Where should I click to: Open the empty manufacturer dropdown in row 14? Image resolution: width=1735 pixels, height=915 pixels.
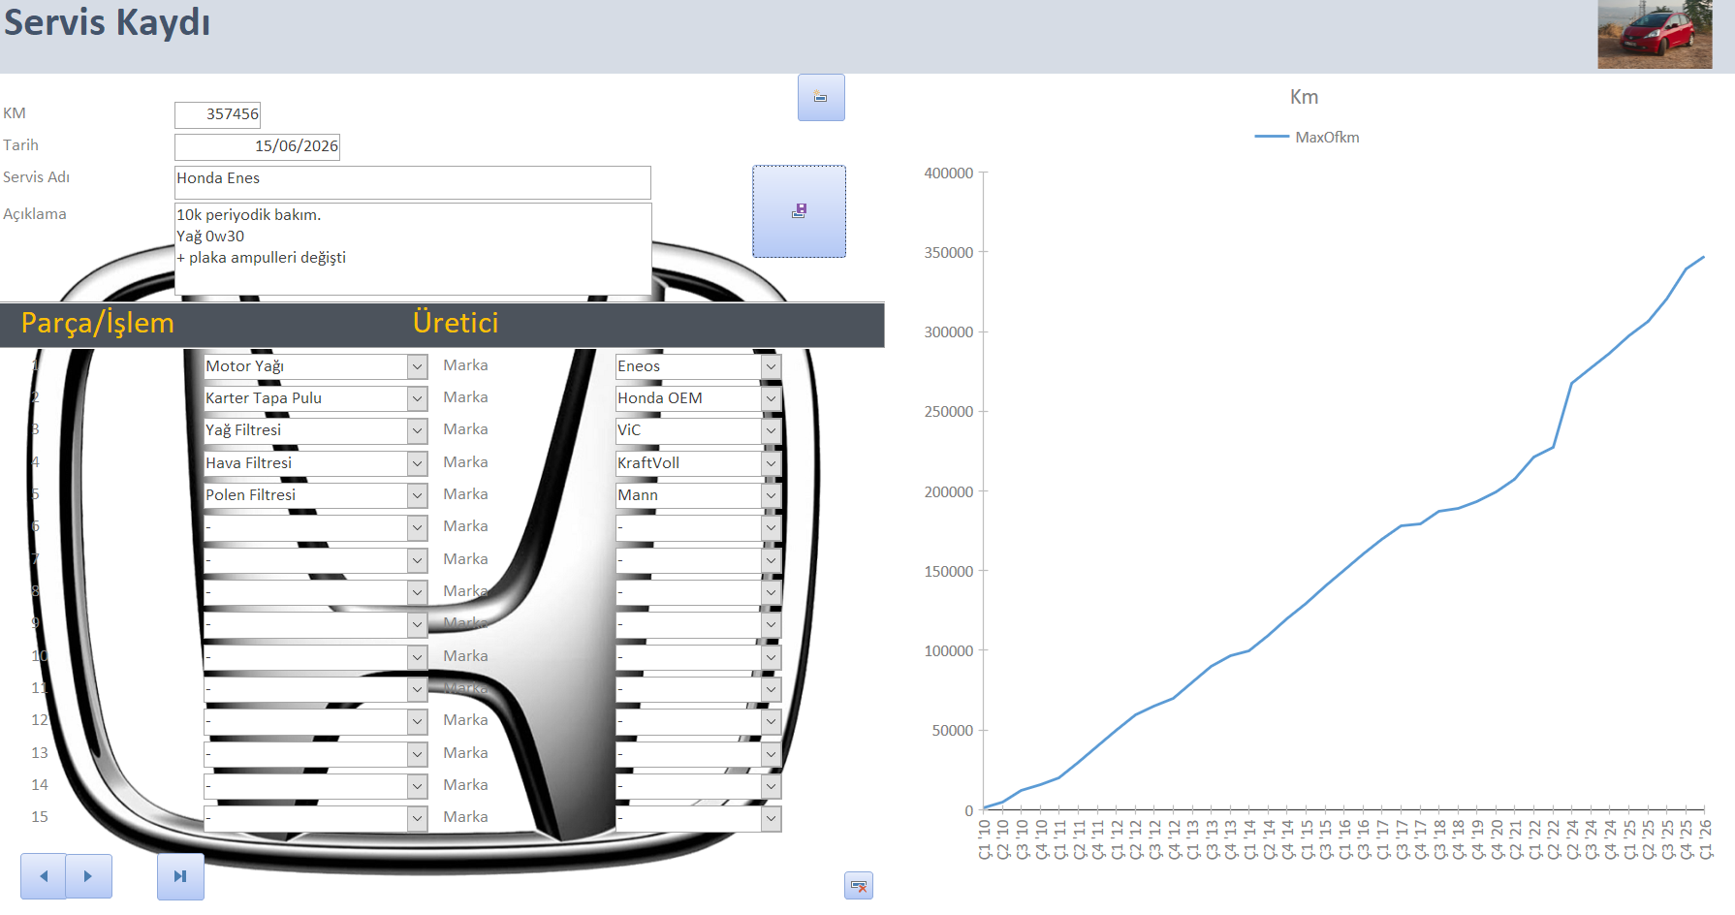(x=771, y=786)
